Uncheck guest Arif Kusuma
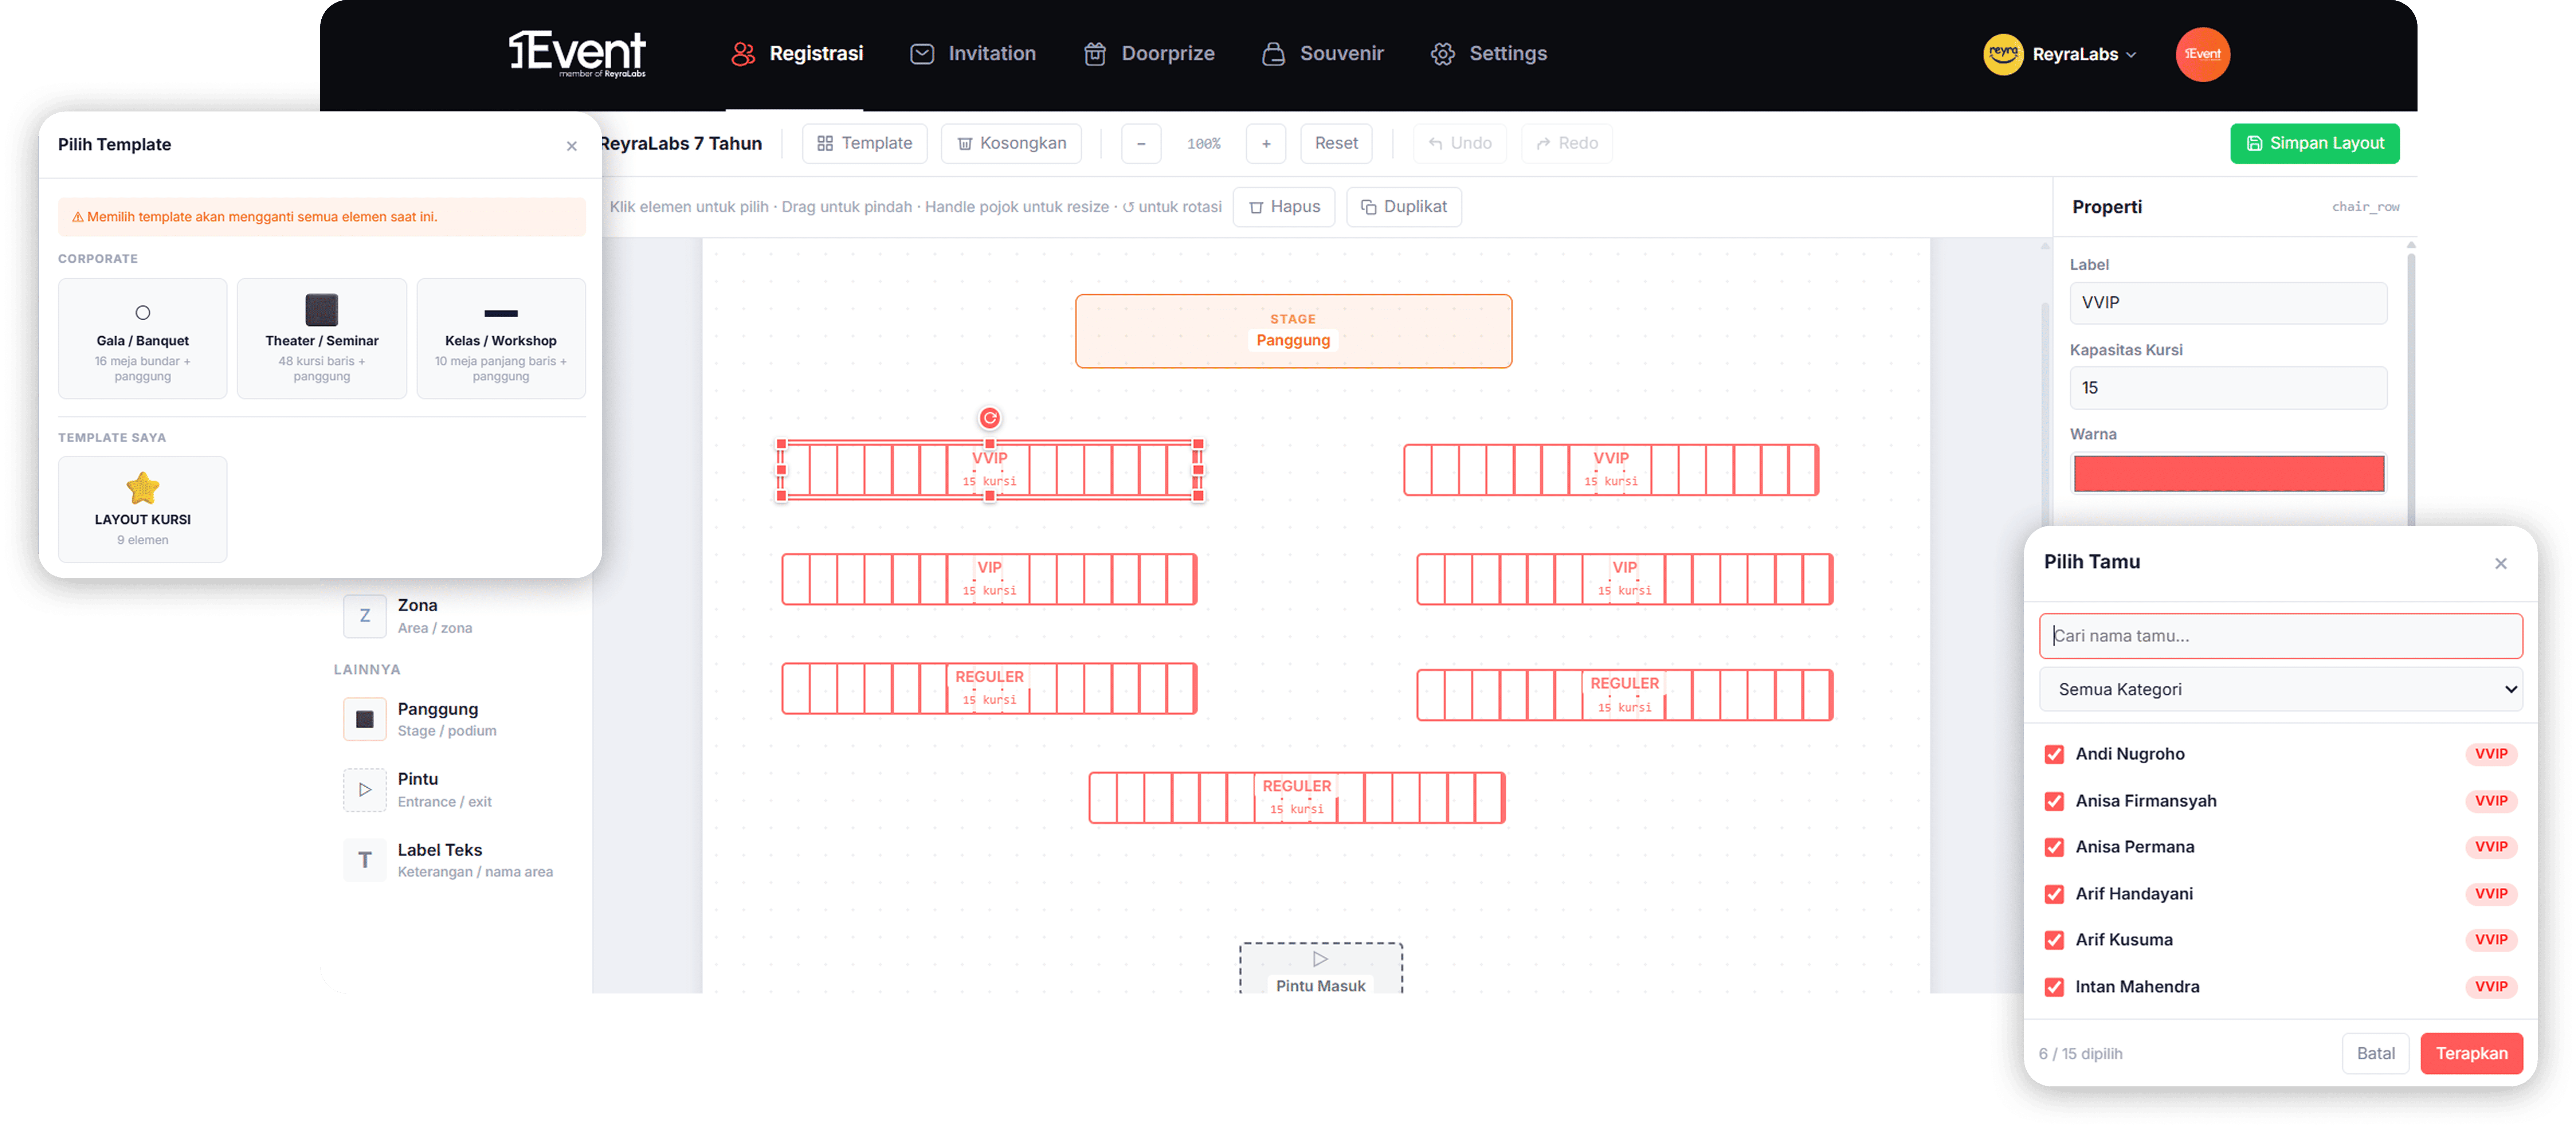Screen dimensions: 2576x1129 click(2054, 940)
